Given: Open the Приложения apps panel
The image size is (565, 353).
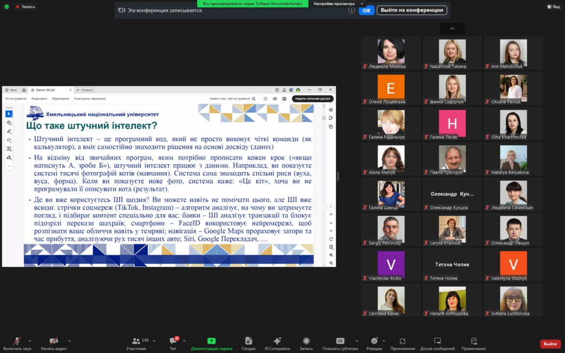Looking at the screenshot, I should 402,343.
